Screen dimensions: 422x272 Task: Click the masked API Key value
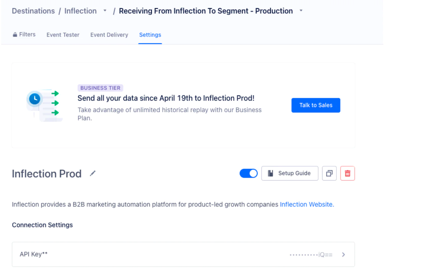[311, 254]
